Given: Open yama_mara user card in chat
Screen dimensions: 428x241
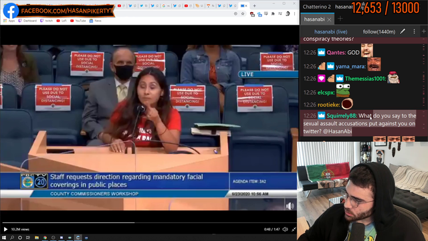Looking at the screenshot, I should pos(350,66).
